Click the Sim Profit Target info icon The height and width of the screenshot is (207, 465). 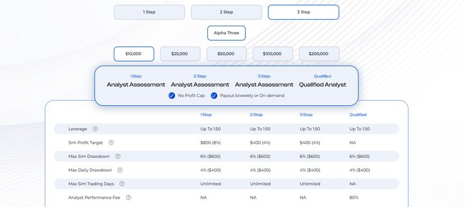111,143
